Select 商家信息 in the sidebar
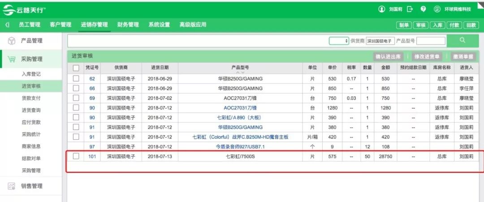Screen dimensions: 484x202 tap(31, 146)
